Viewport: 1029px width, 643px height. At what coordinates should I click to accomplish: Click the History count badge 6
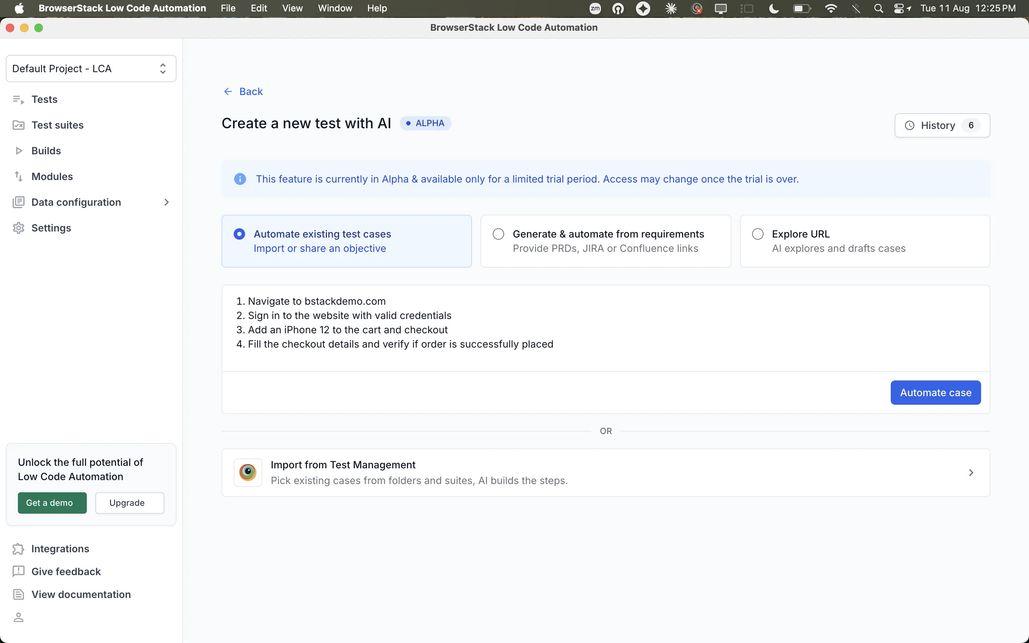(971, 125)
